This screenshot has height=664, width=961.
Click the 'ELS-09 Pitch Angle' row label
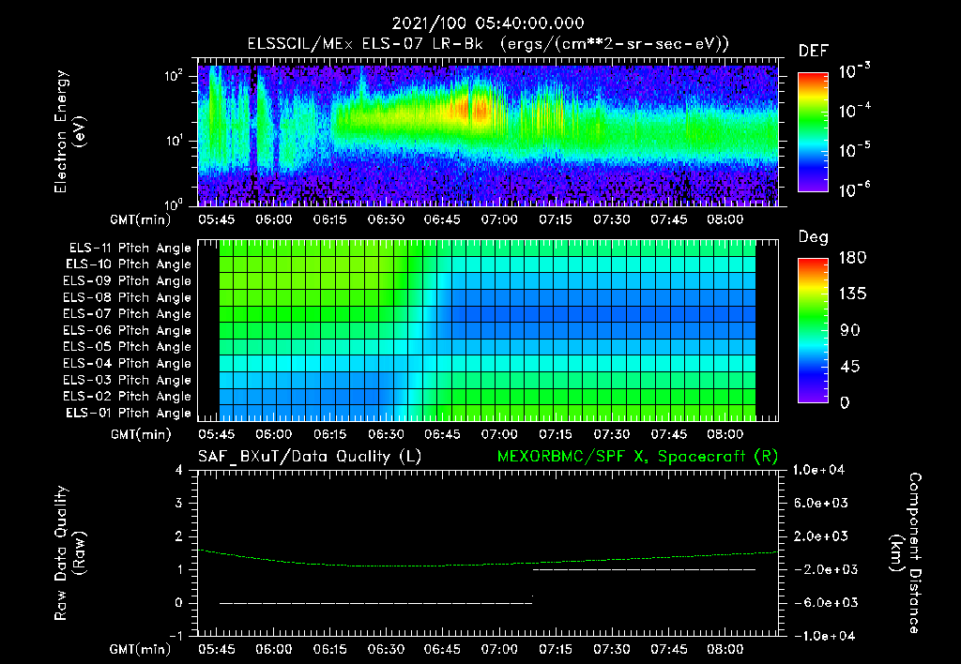click(128, 281)
